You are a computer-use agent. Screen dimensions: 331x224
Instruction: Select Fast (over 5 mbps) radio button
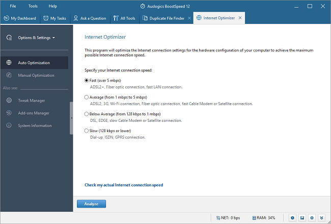coord(87,80)
